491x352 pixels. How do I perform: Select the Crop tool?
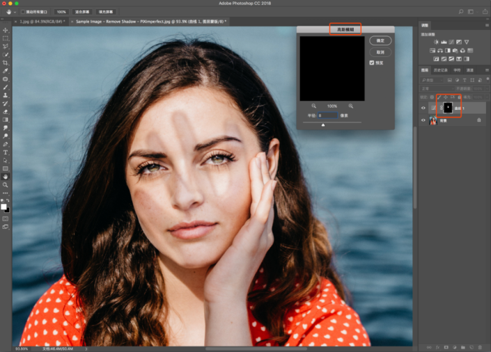(x=6, y=63)
